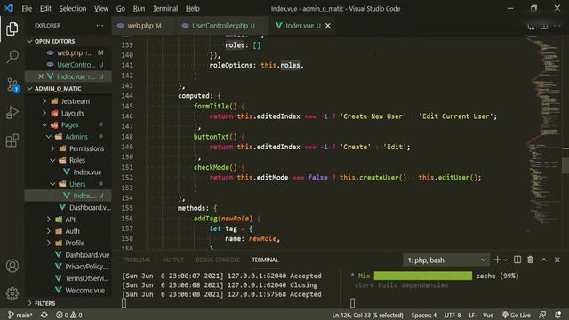
Task: Switch to the Debug Console tab
Action: pos(218,260)
